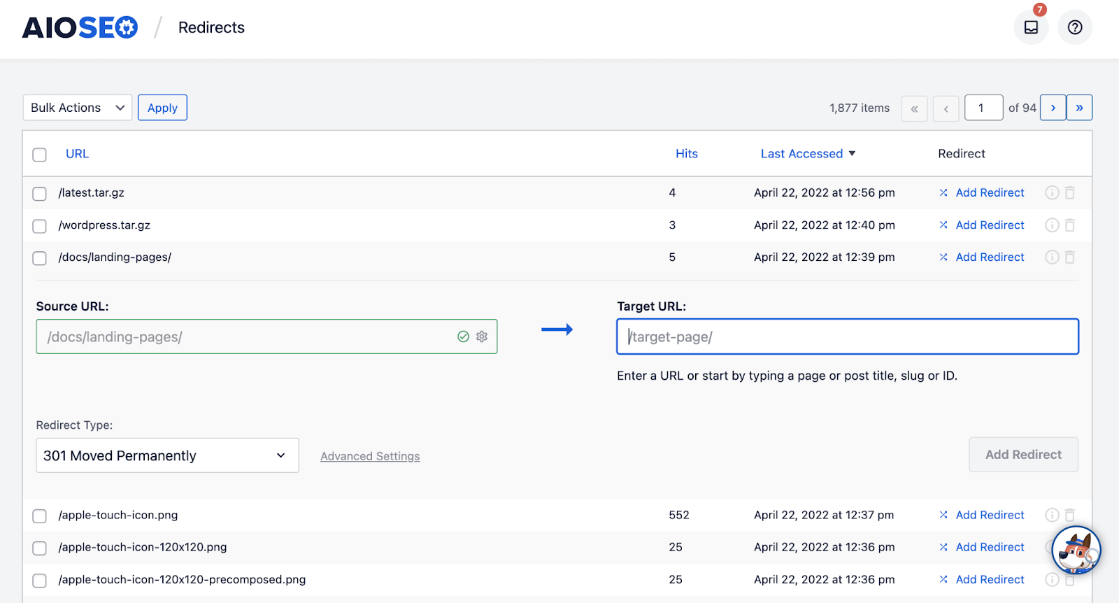Click the help question mark icon

coord(1075,27)
